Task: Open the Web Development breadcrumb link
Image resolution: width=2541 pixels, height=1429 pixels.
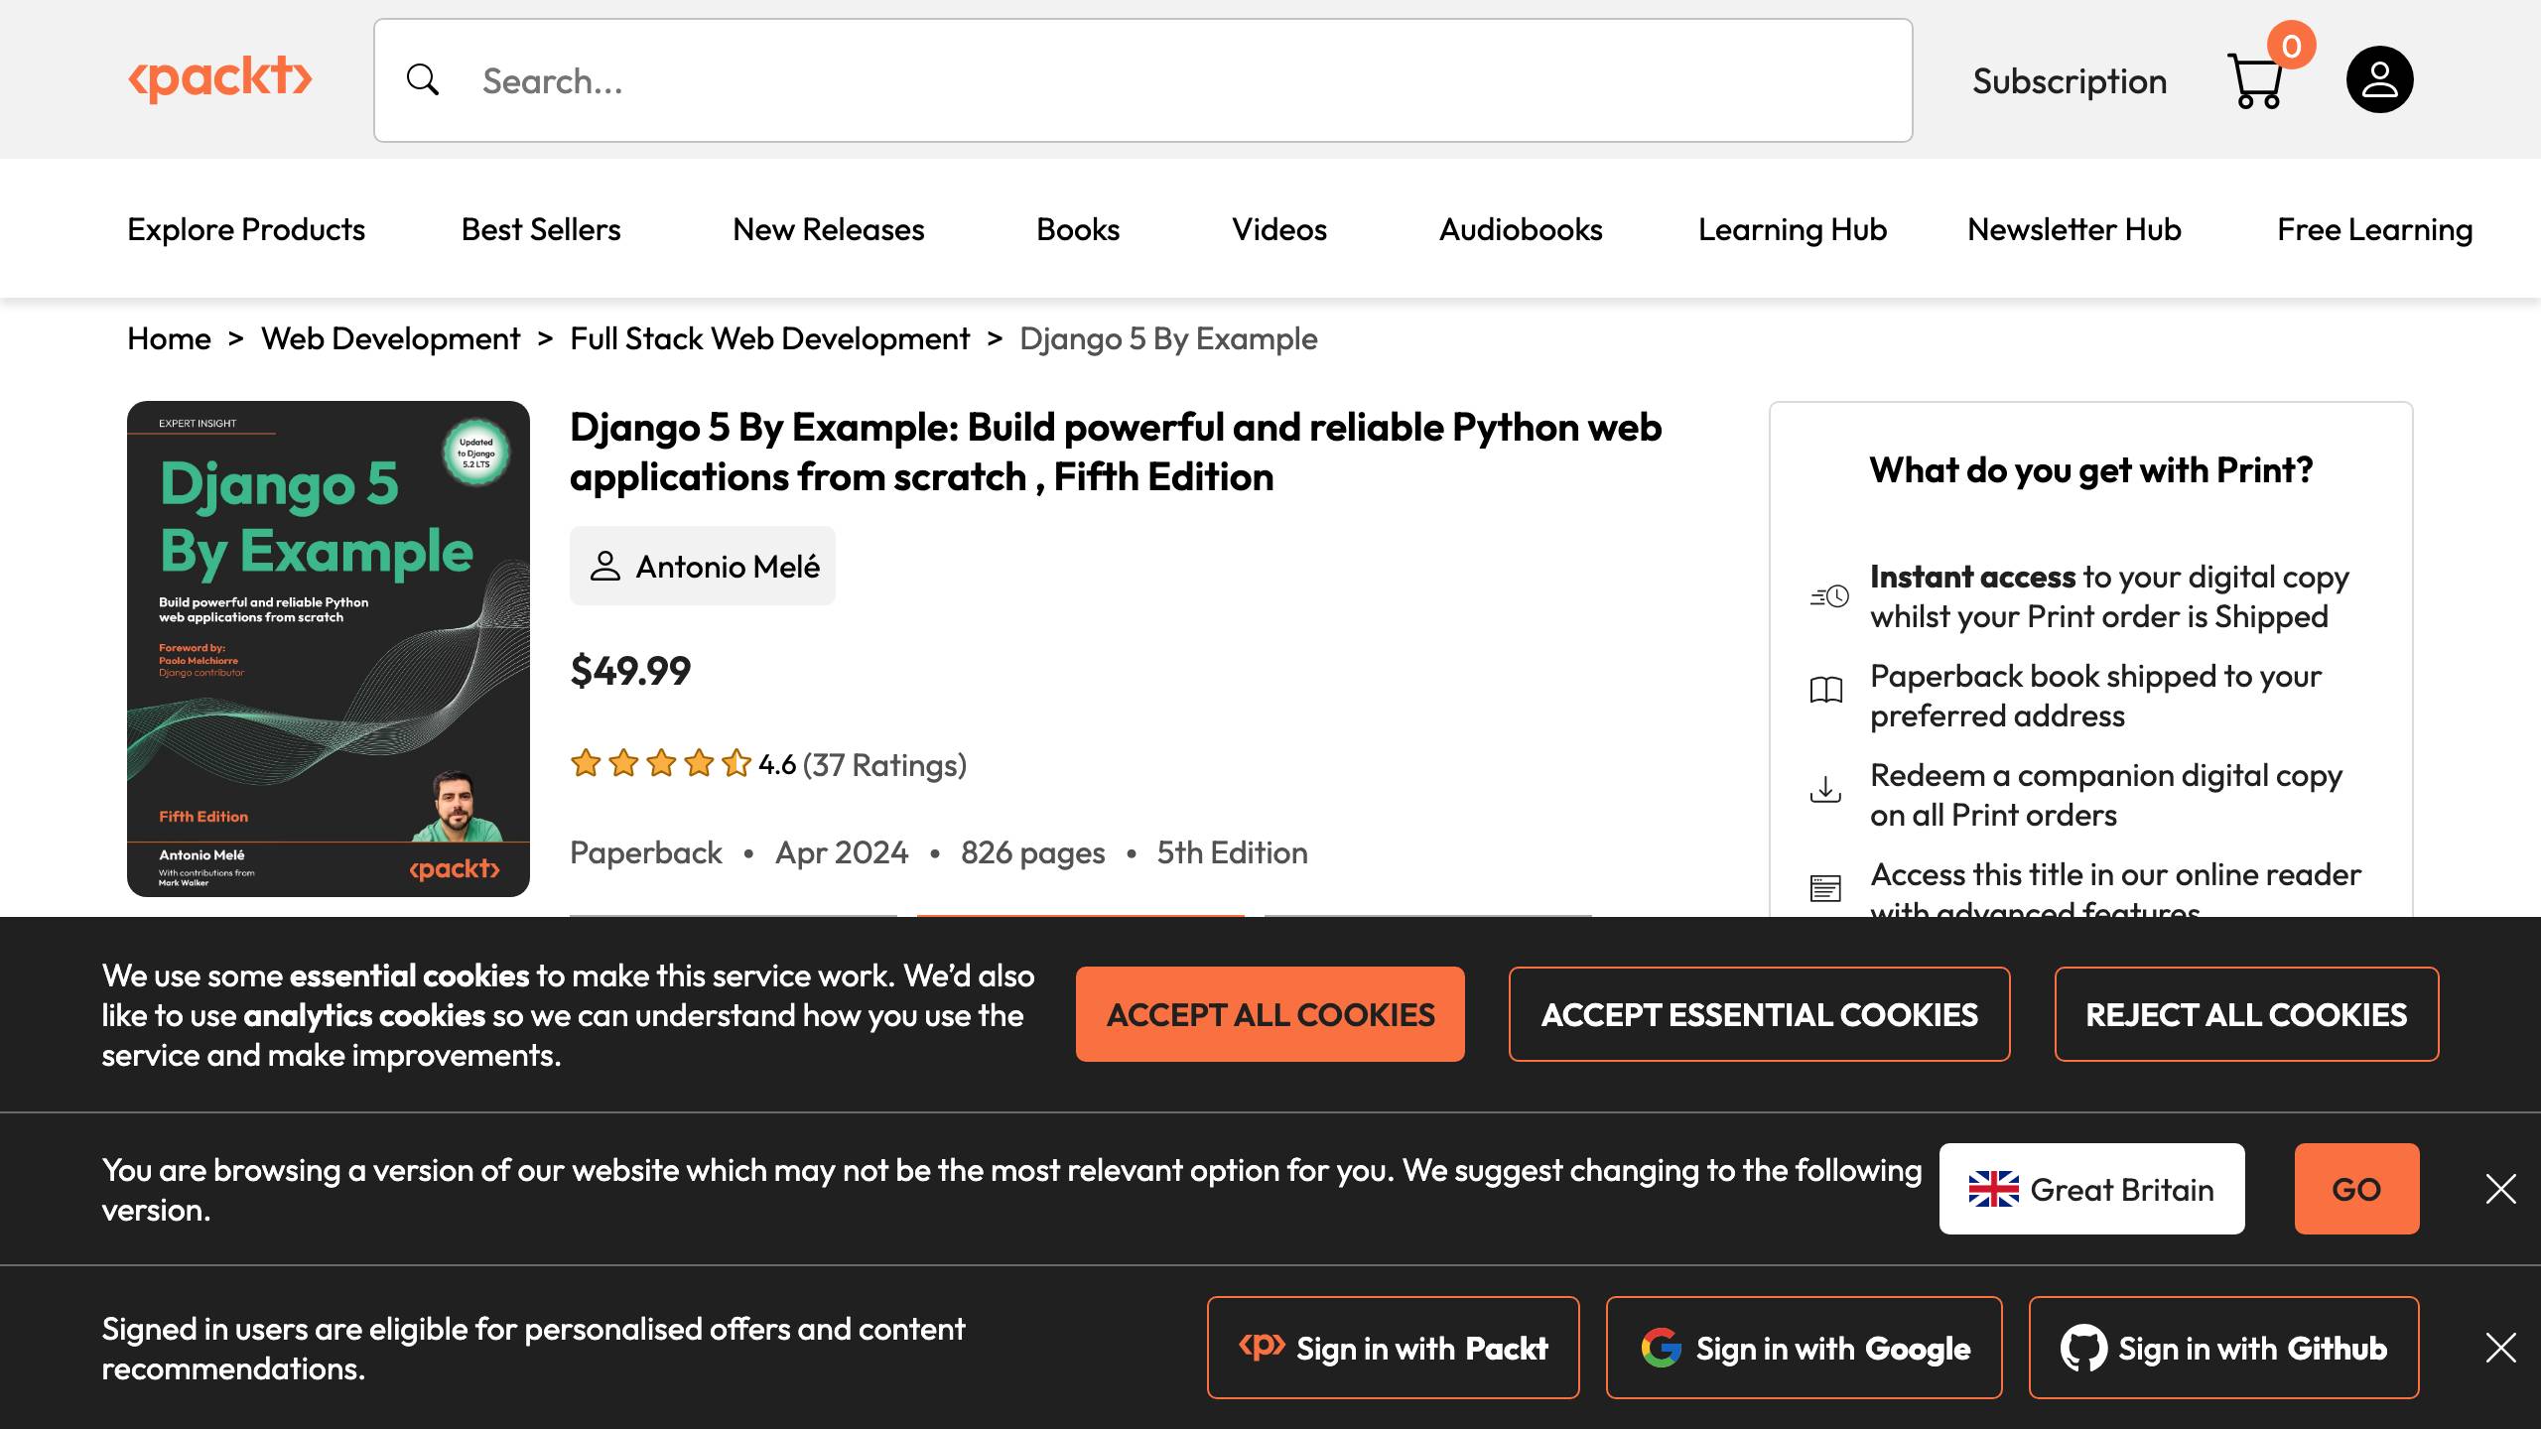Action: click(389, 338)
